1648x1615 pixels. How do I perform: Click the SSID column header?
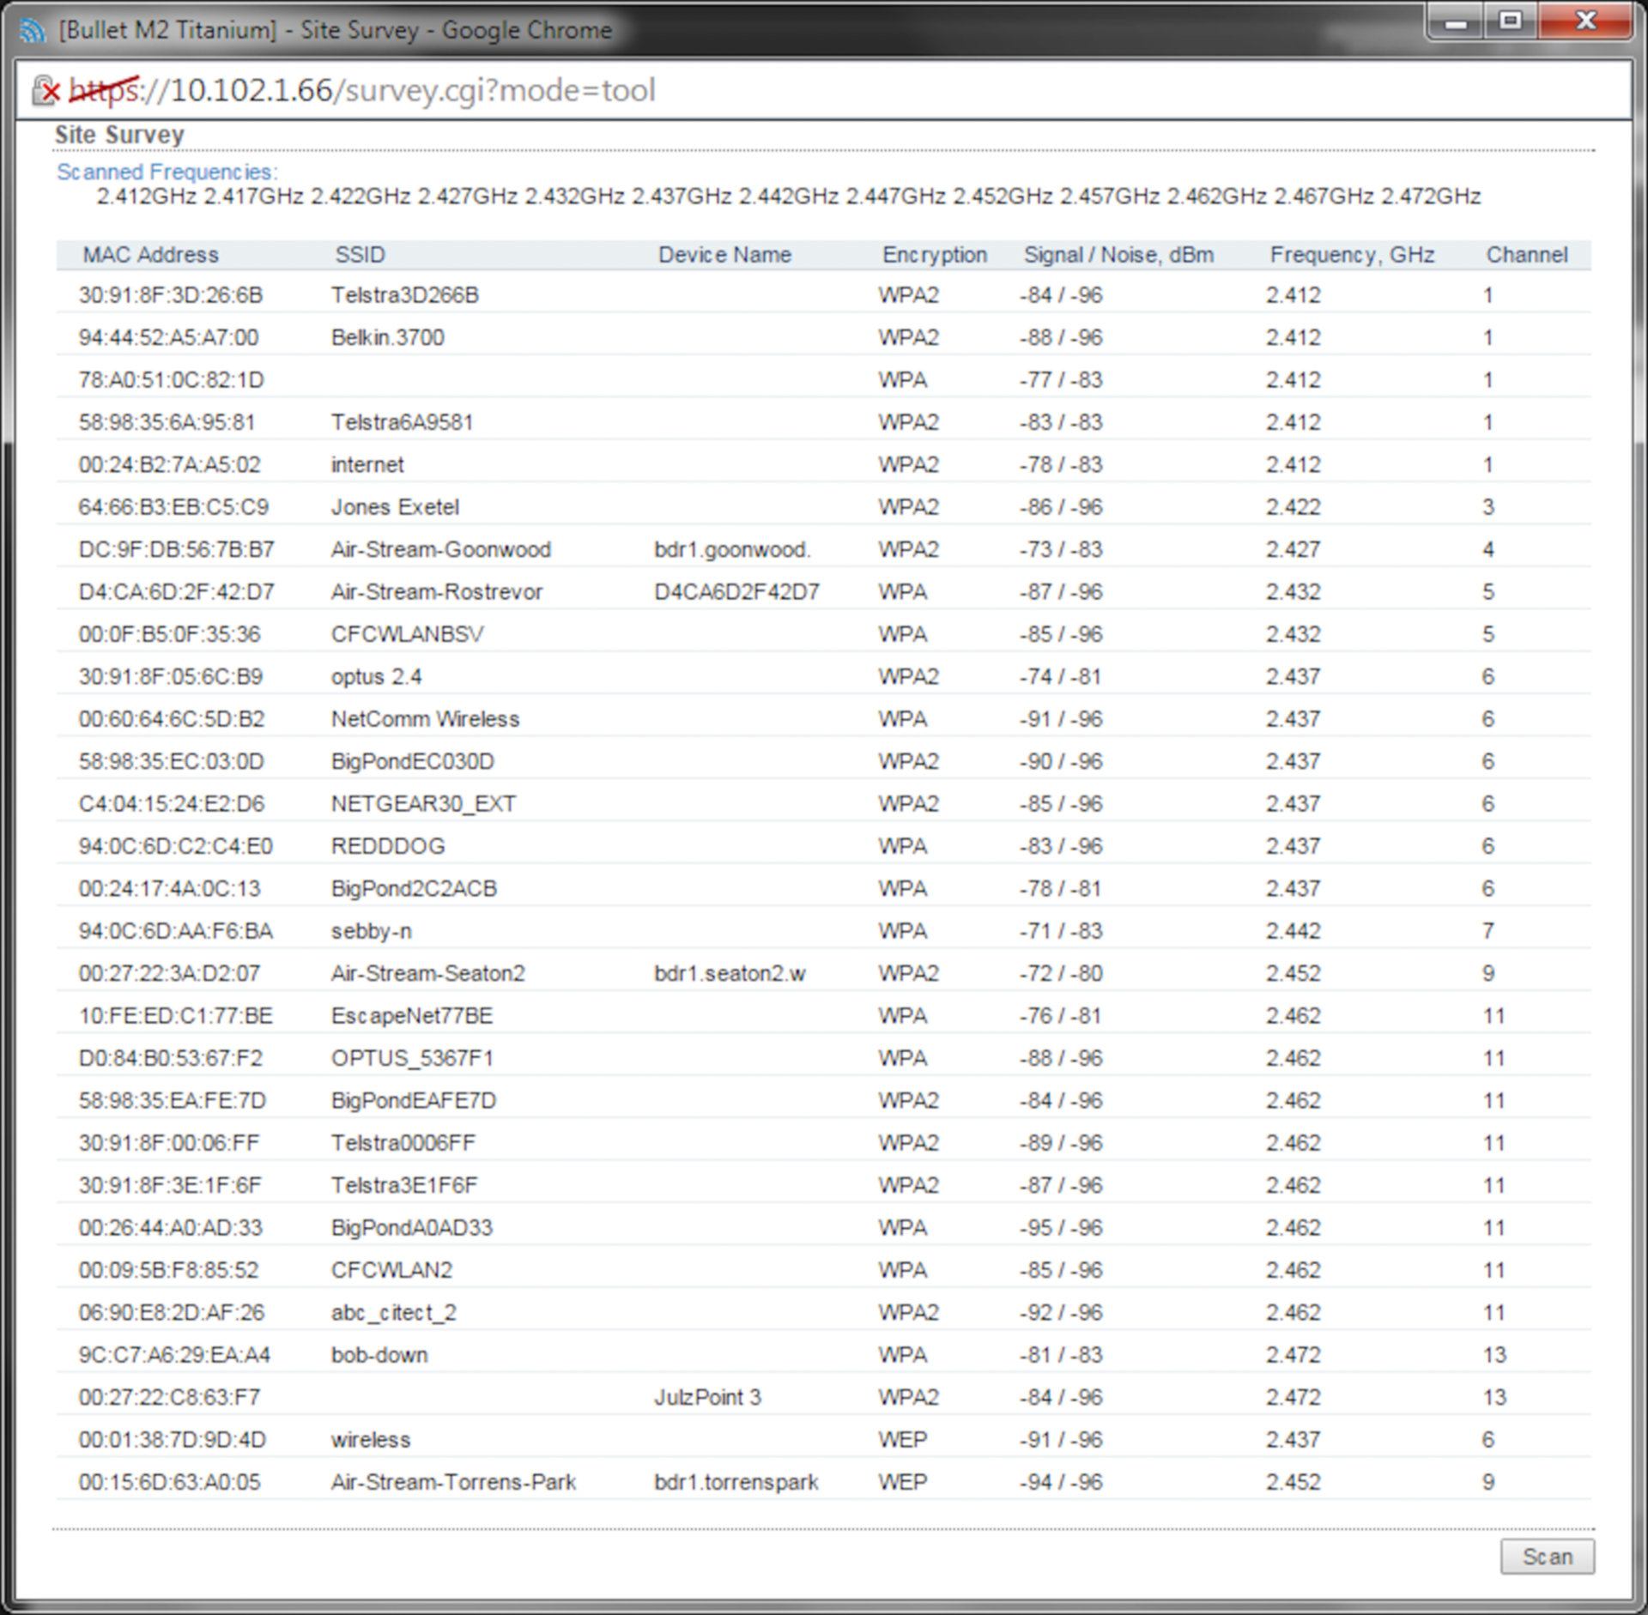pos(360,255)
